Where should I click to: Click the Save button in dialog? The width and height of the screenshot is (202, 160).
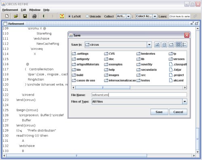(x=159, y=112)
